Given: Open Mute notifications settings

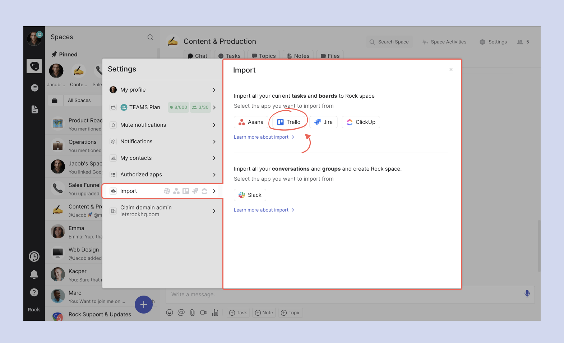Looking at the screenshot, I should coord(162,125).
